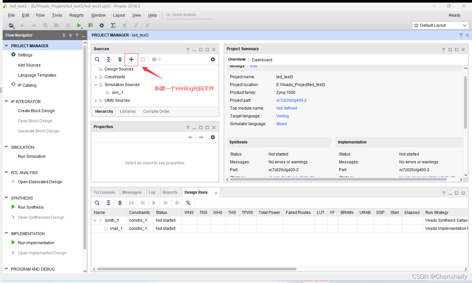Click Run Simulation
Viewport: 472px width, 283px height.
[x=32, y=156]
